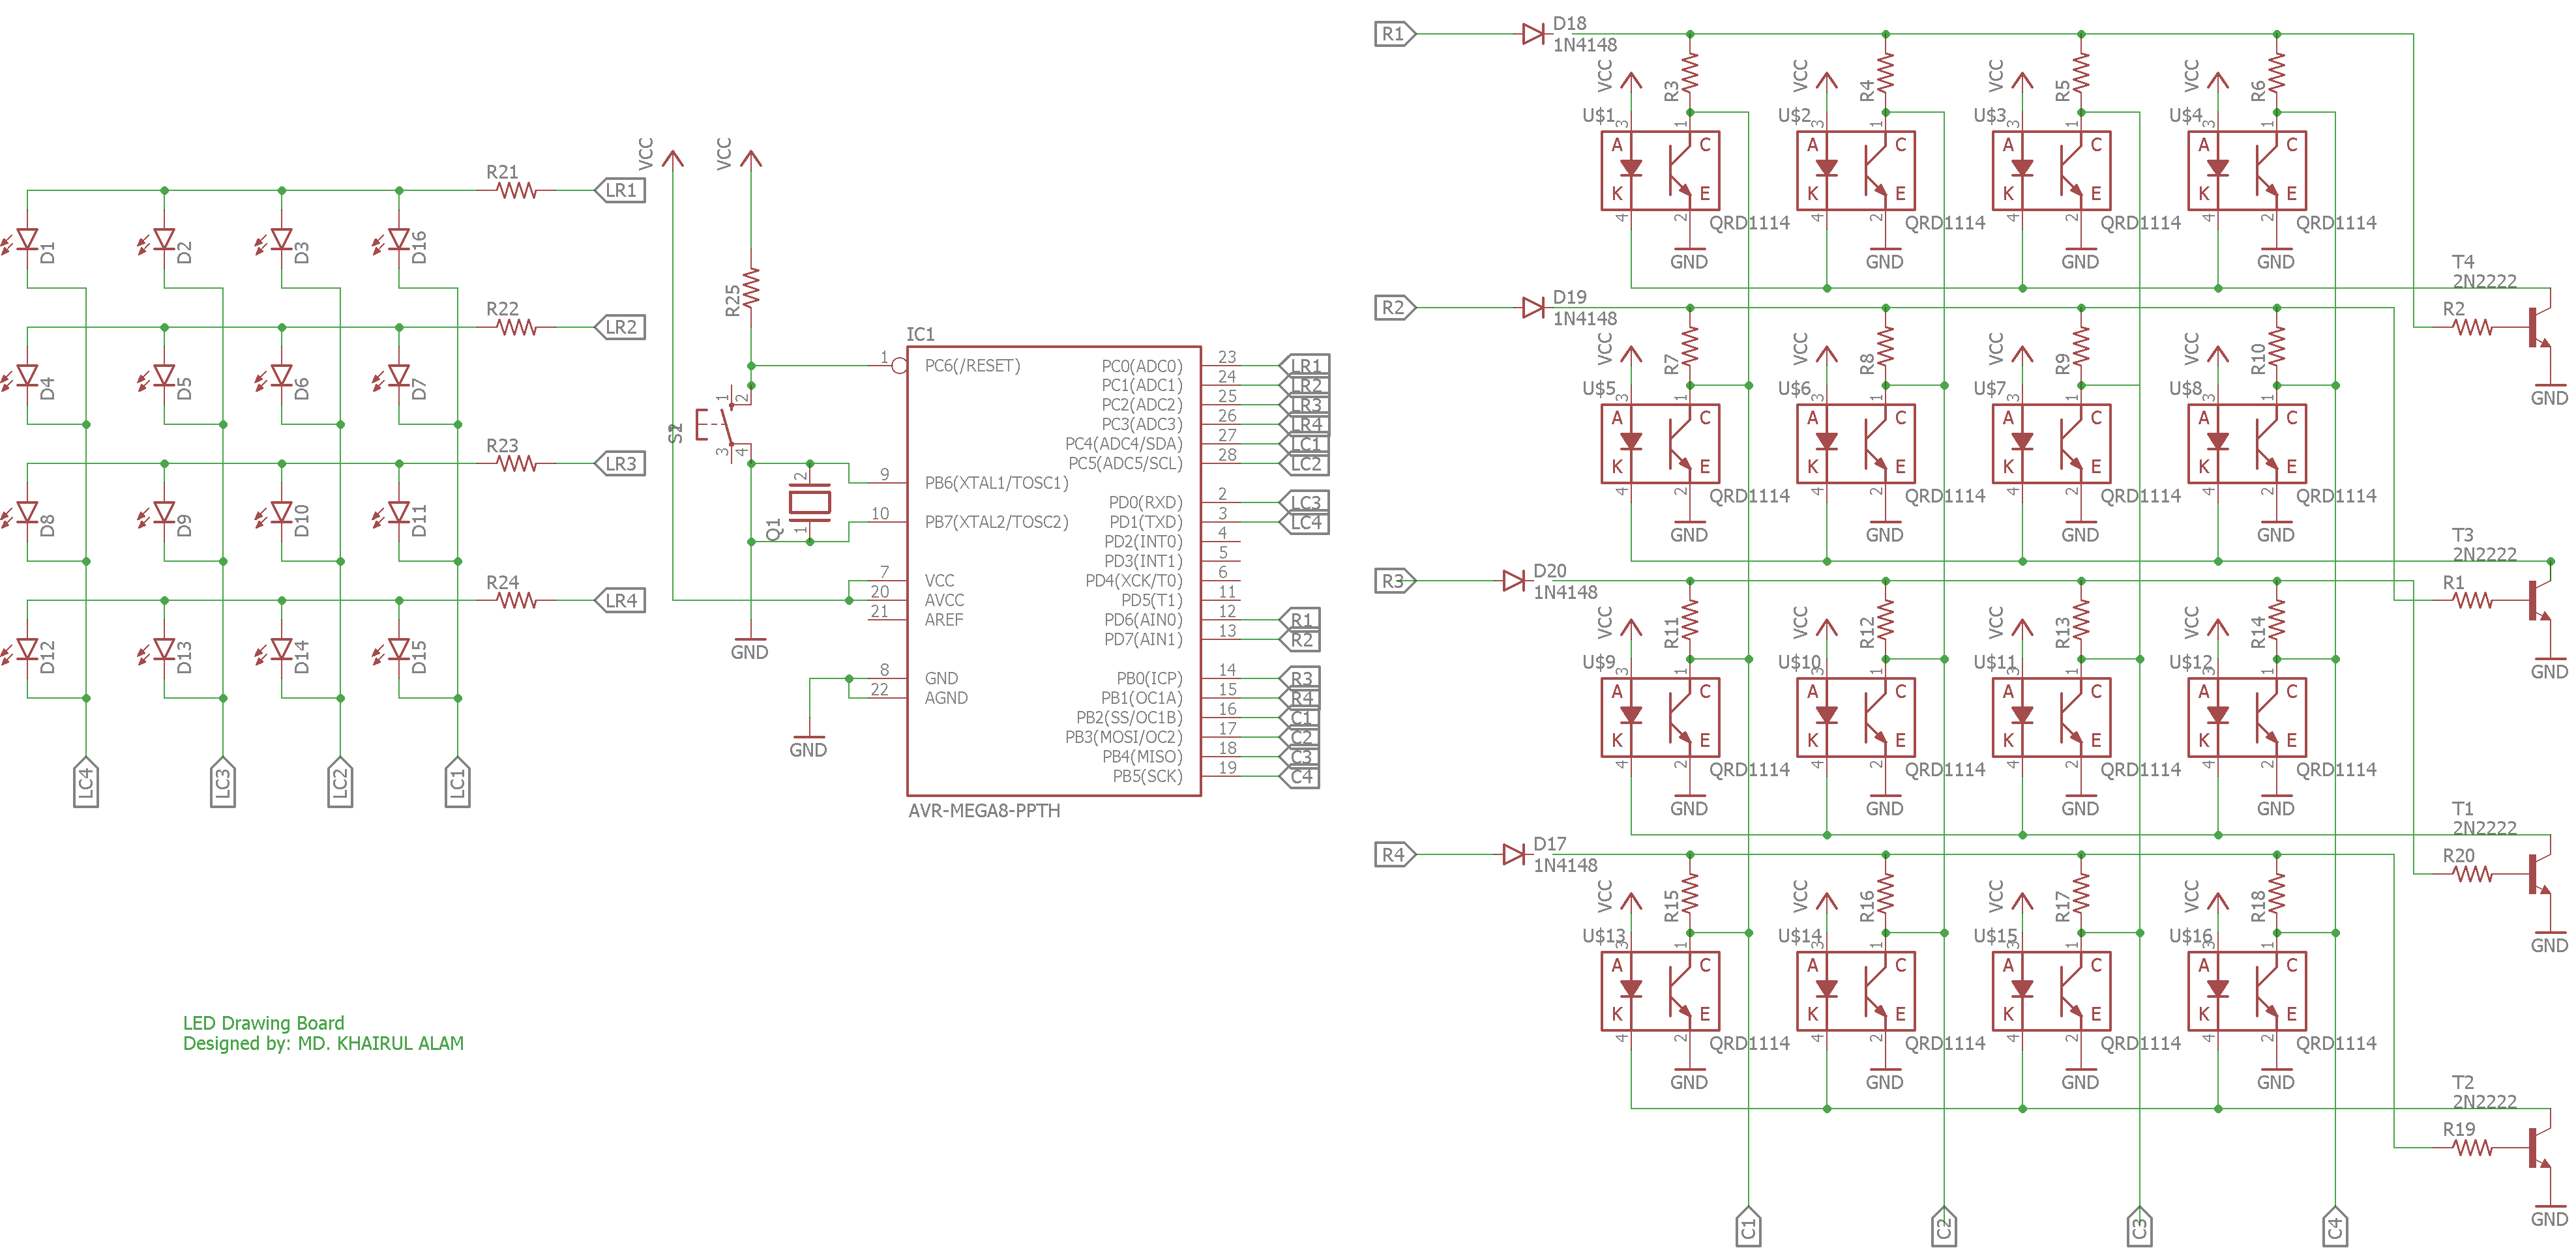Click pin name "PB5(SCK)"
Viewport: 2576px width, 1250px height.
(1148, 776)
